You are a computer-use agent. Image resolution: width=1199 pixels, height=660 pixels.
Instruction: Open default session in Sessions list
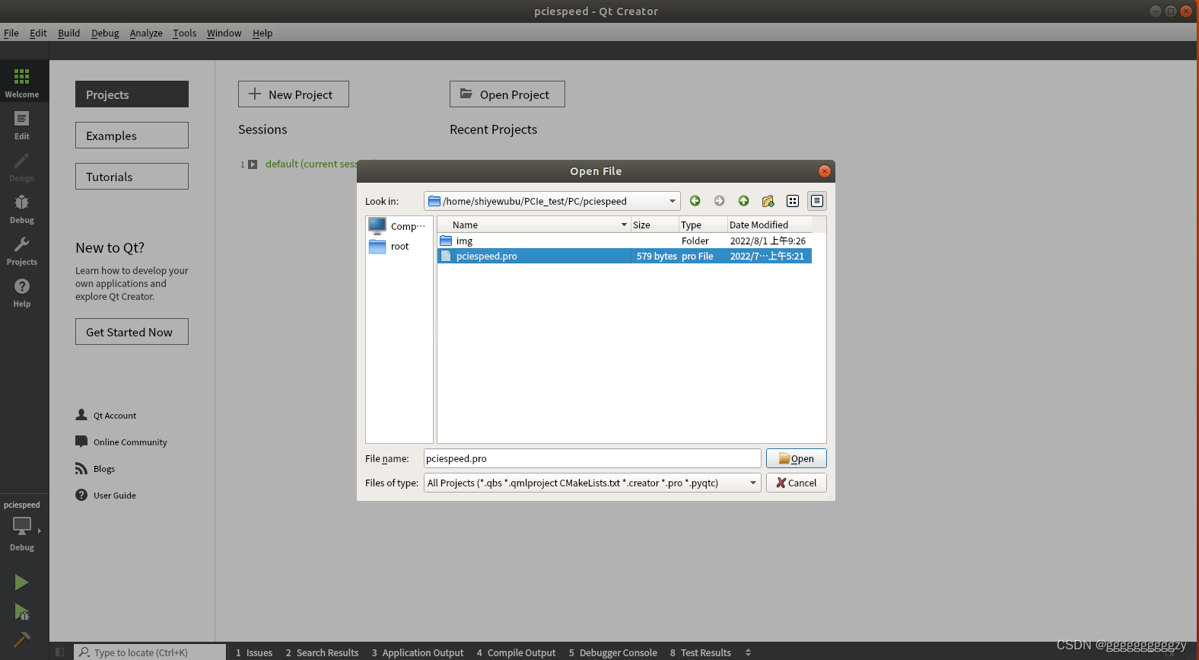coord(310,164)
